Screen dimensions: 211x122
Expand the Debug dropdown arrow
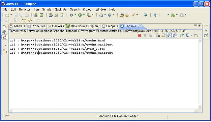tap(75, 15)
